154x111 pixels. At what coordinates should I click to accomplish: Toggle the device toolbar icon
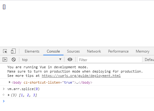13,51
